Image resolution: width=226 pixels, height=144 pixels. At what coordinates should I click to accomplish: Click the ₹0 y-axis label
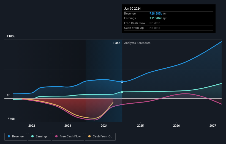[8, 95]
